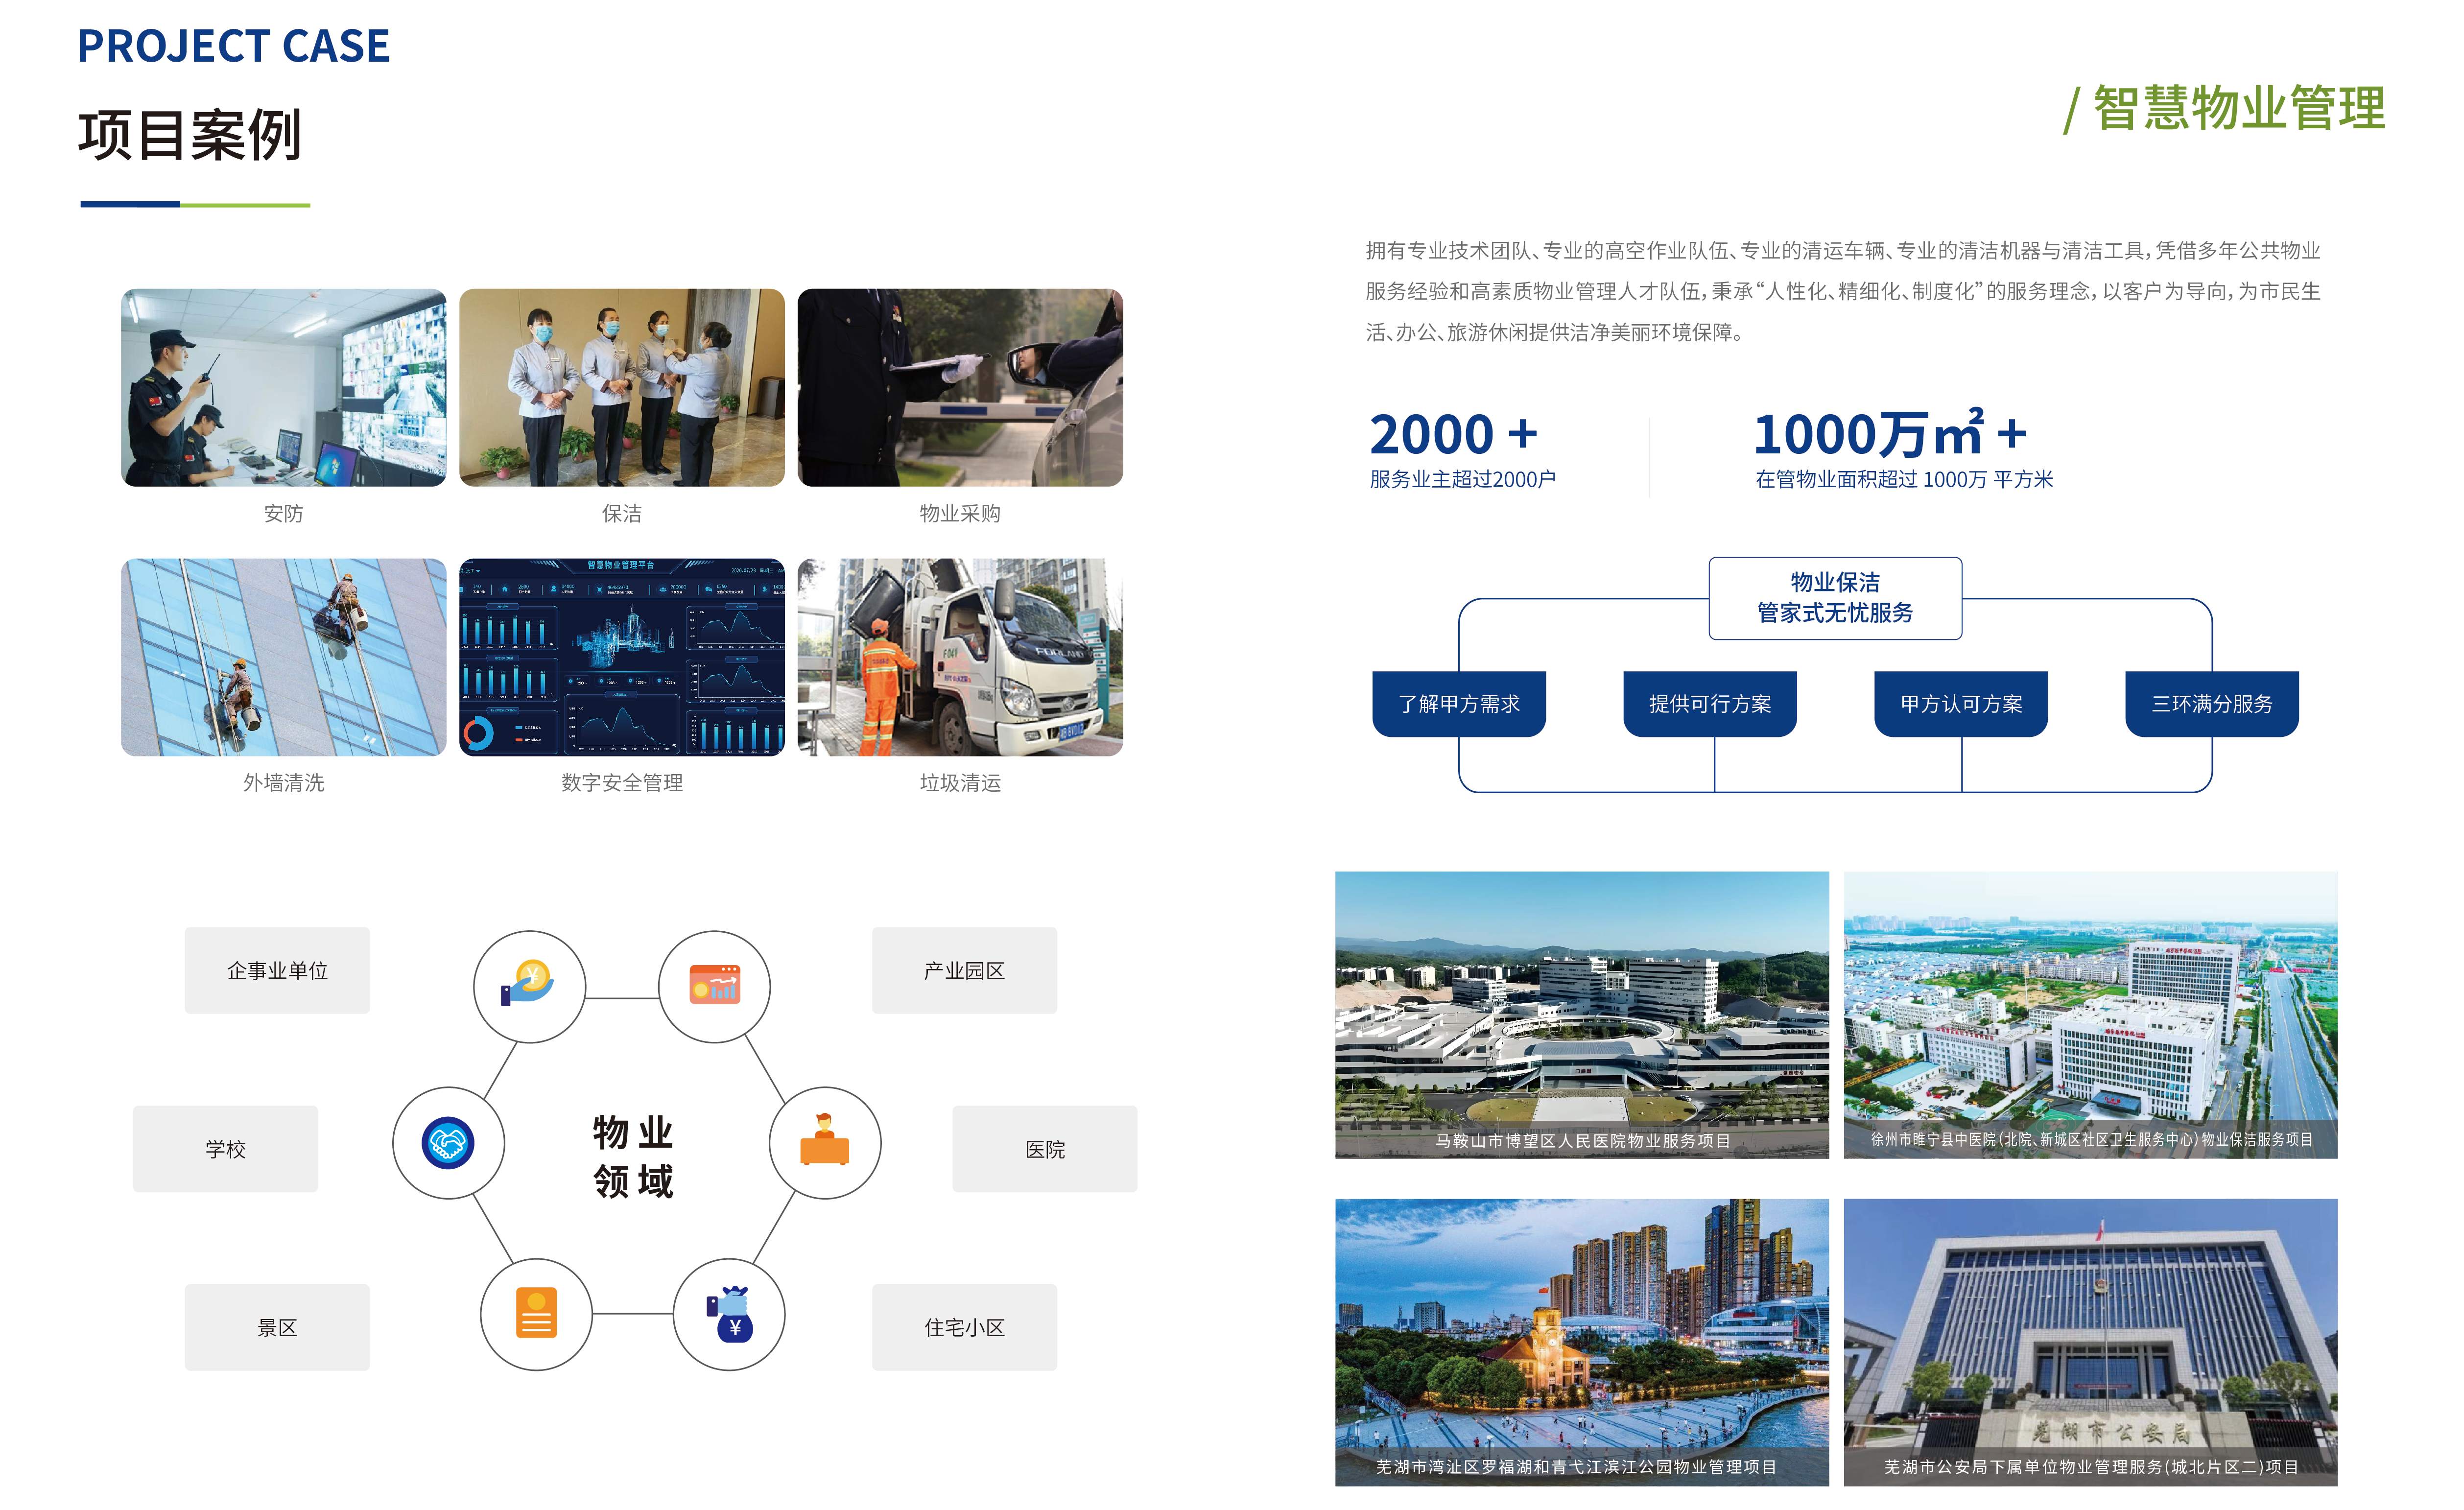
Task: Open the 保洁 cleaning staff photo
Action: pos(622,388)
